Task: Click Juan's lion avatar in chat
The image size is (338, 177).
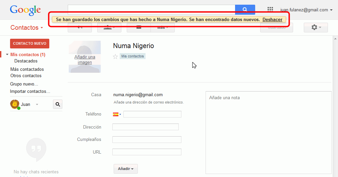Action: pyautogui.click(x=15, y=105)
